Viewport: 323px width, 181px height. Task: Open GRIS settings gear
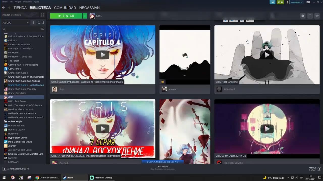303,16
